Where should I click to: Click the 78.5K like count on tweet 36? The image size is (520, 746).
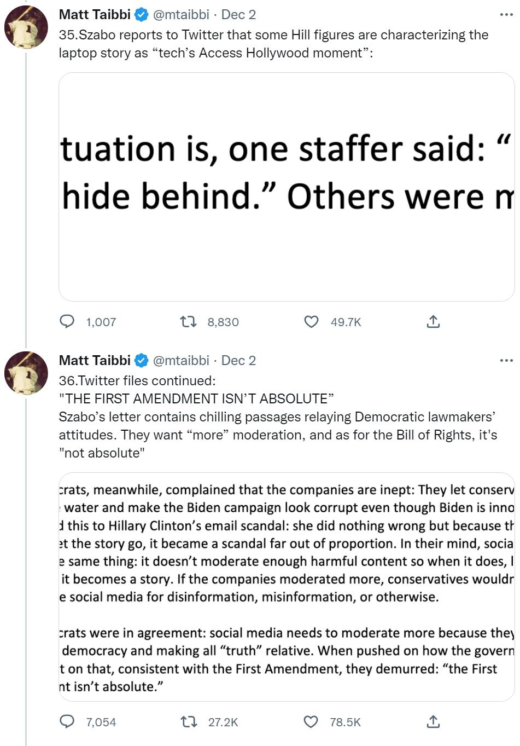point(344,722)
